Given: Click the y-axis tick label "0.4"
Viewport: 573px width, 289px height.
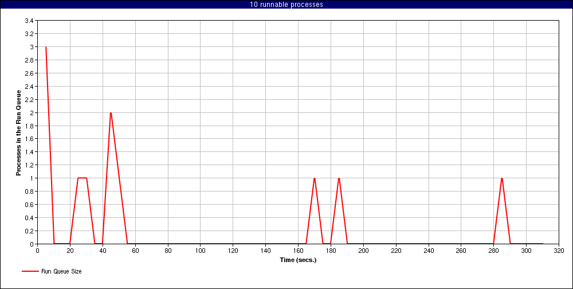Looking at the screenshot, I should (x=29, y=218).
